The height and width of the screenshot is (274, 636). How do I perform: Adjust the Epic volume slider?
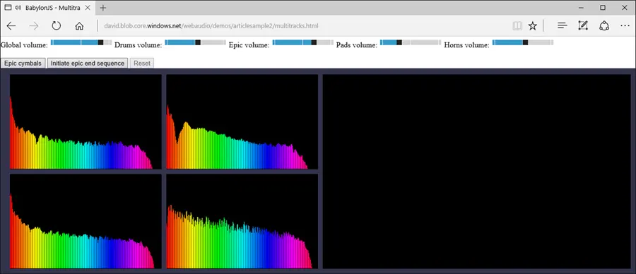(303, 42)
